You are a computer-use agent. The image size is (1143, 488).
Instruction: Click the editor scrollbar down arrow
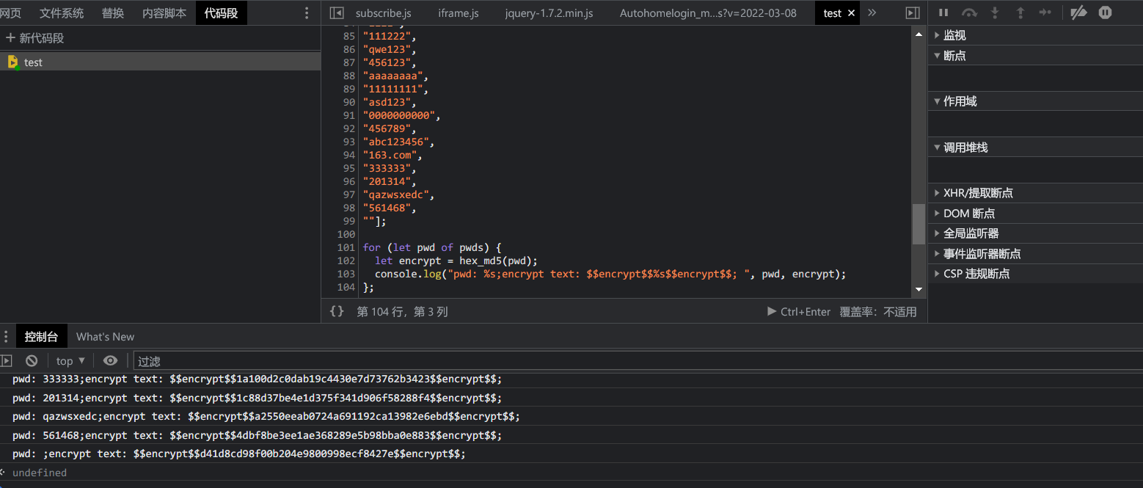point(919,291)
